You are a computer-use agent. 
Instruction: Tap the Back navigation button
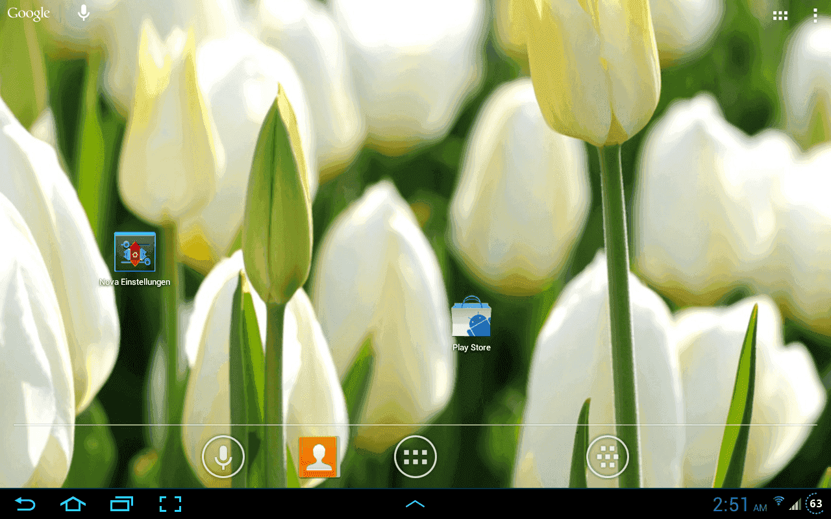(x=25, y=504)
